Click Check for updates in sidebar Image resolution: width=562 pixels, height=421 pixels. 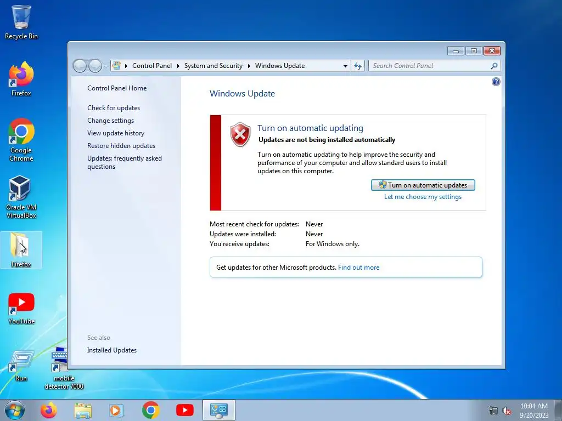tap(114, 108)
